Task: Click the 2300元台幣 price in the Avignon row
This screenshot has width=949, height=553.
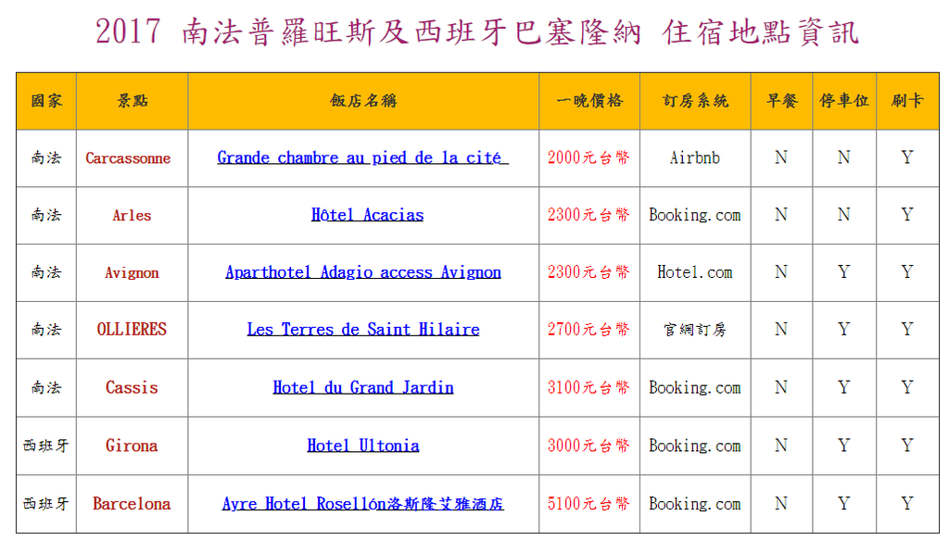Action: click(589, 273)
